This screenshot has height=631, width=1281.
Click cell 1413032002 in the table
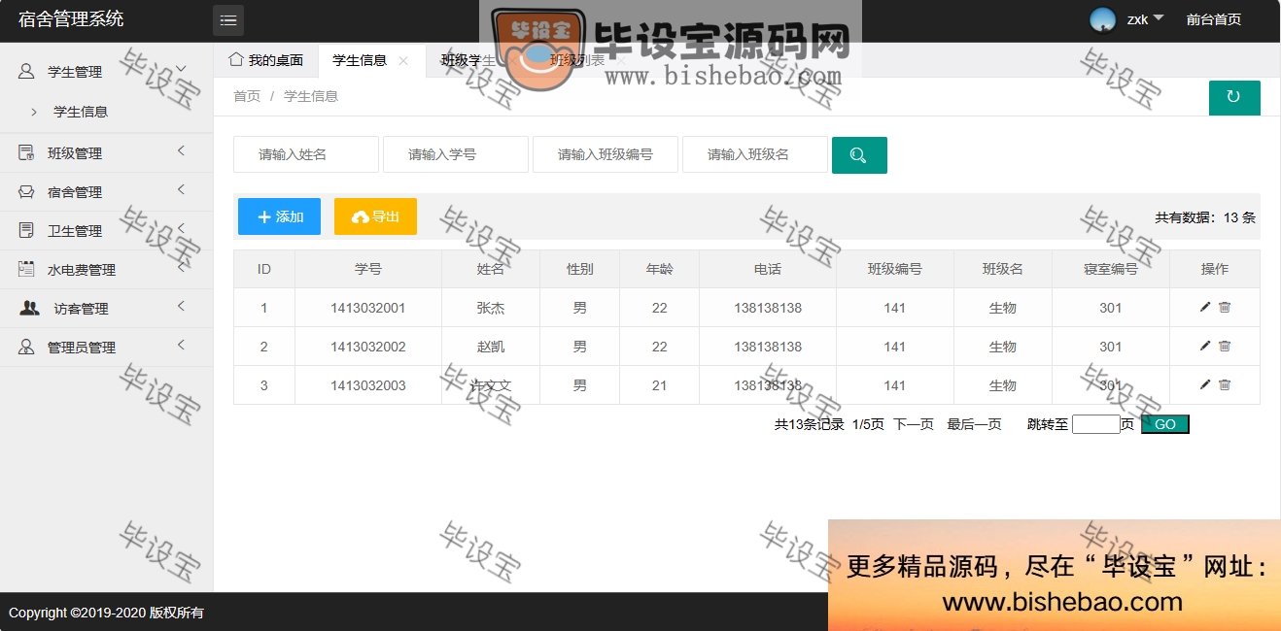pos(368,347)
